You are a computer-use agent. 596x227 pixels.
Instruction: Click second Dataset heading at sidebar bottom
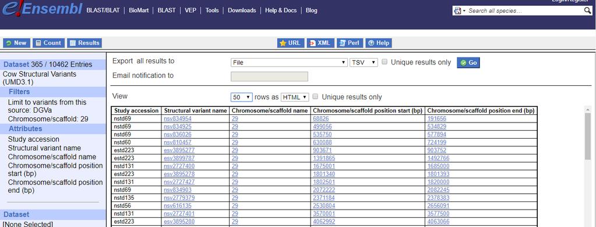(16, 214)
